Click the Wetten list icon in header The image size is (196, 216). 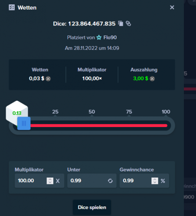pyautogui.click(x=12, y=7)
